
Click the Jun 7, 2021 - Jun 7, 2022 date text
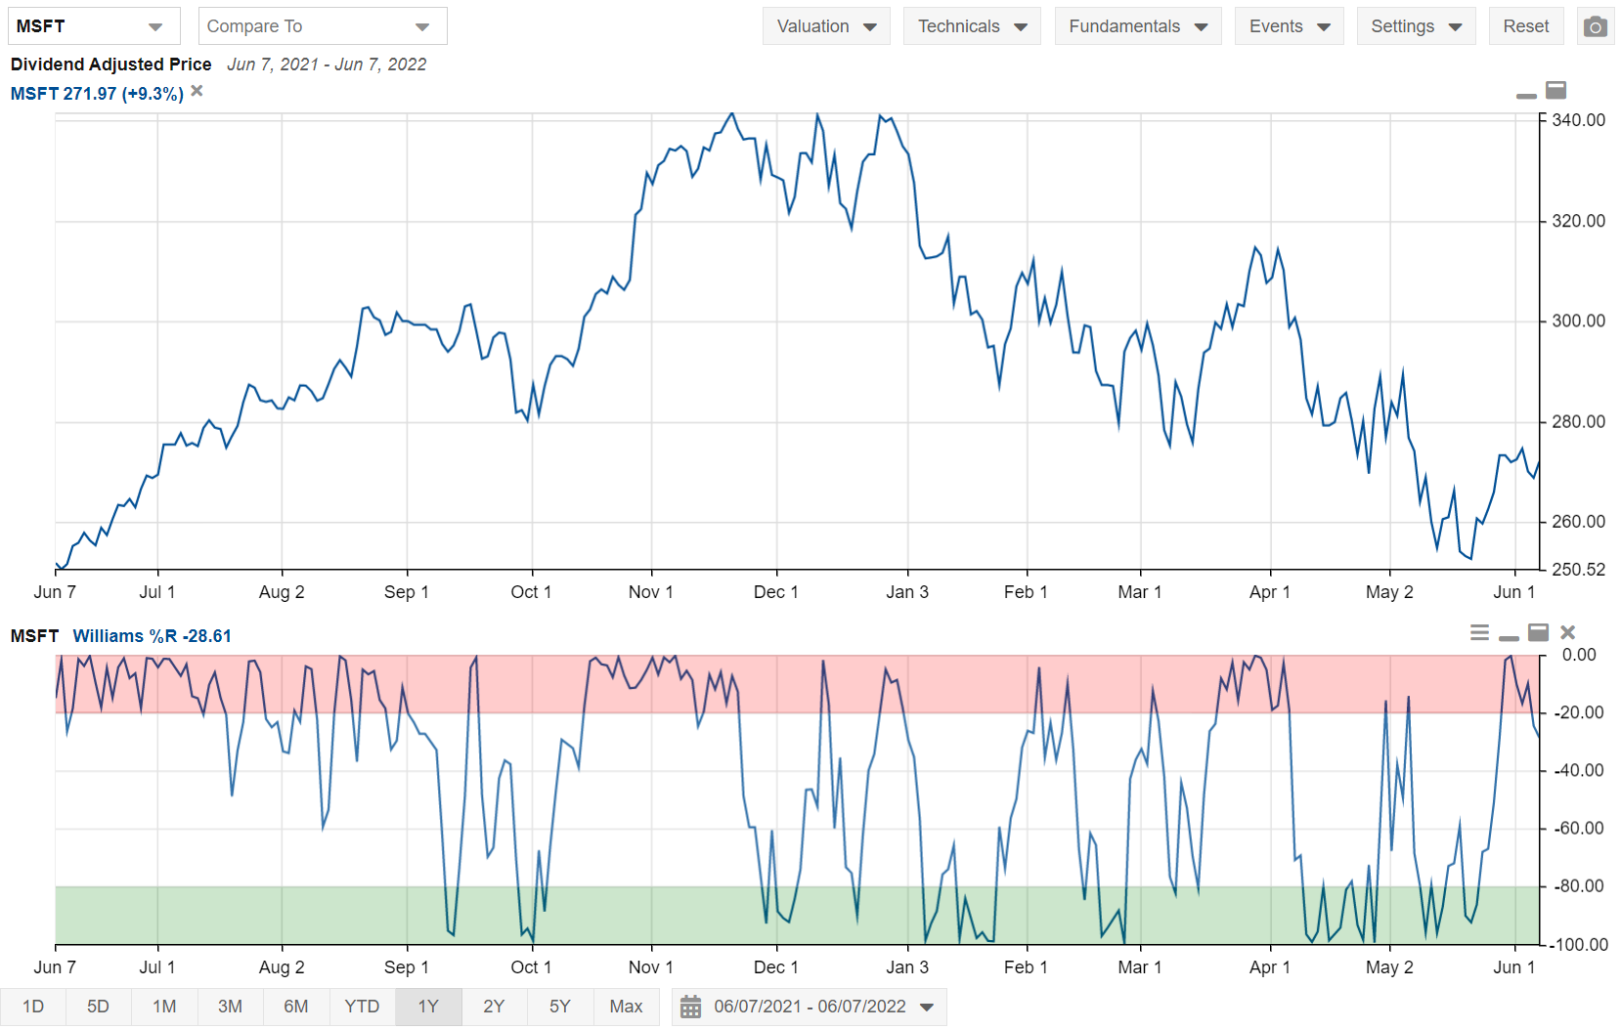click(x=327, y=64)
